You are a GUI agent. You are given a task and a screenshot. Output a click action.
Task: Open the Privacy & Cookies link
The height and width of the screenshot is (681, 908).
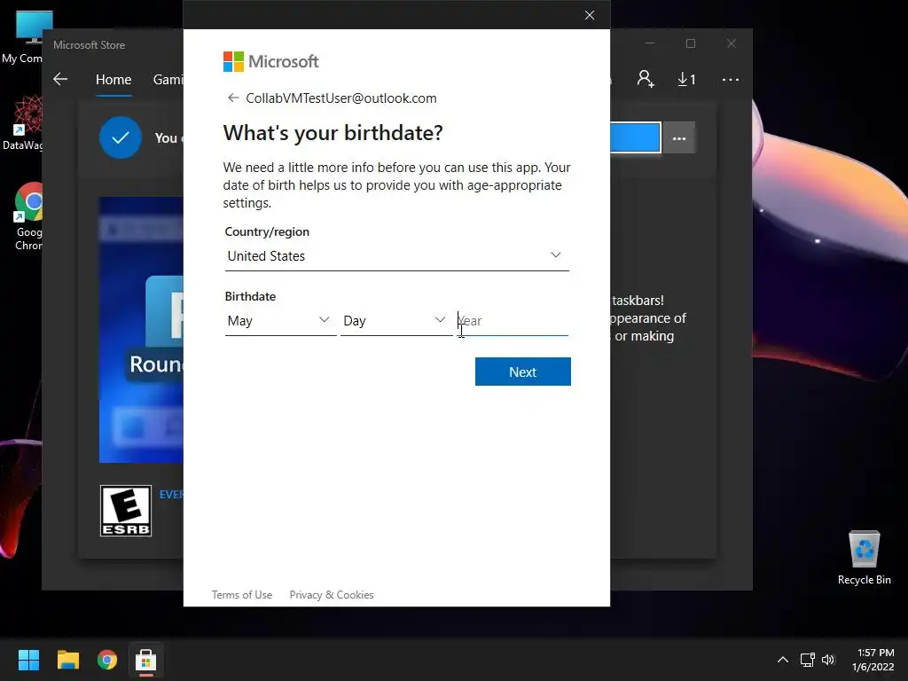332,595
